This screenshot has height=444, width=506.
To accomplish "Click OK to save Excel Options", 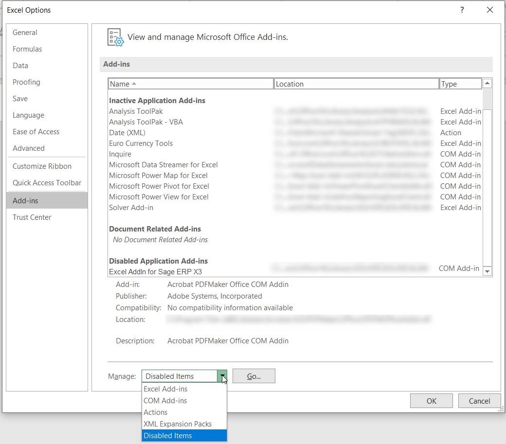I will point(431,401).
